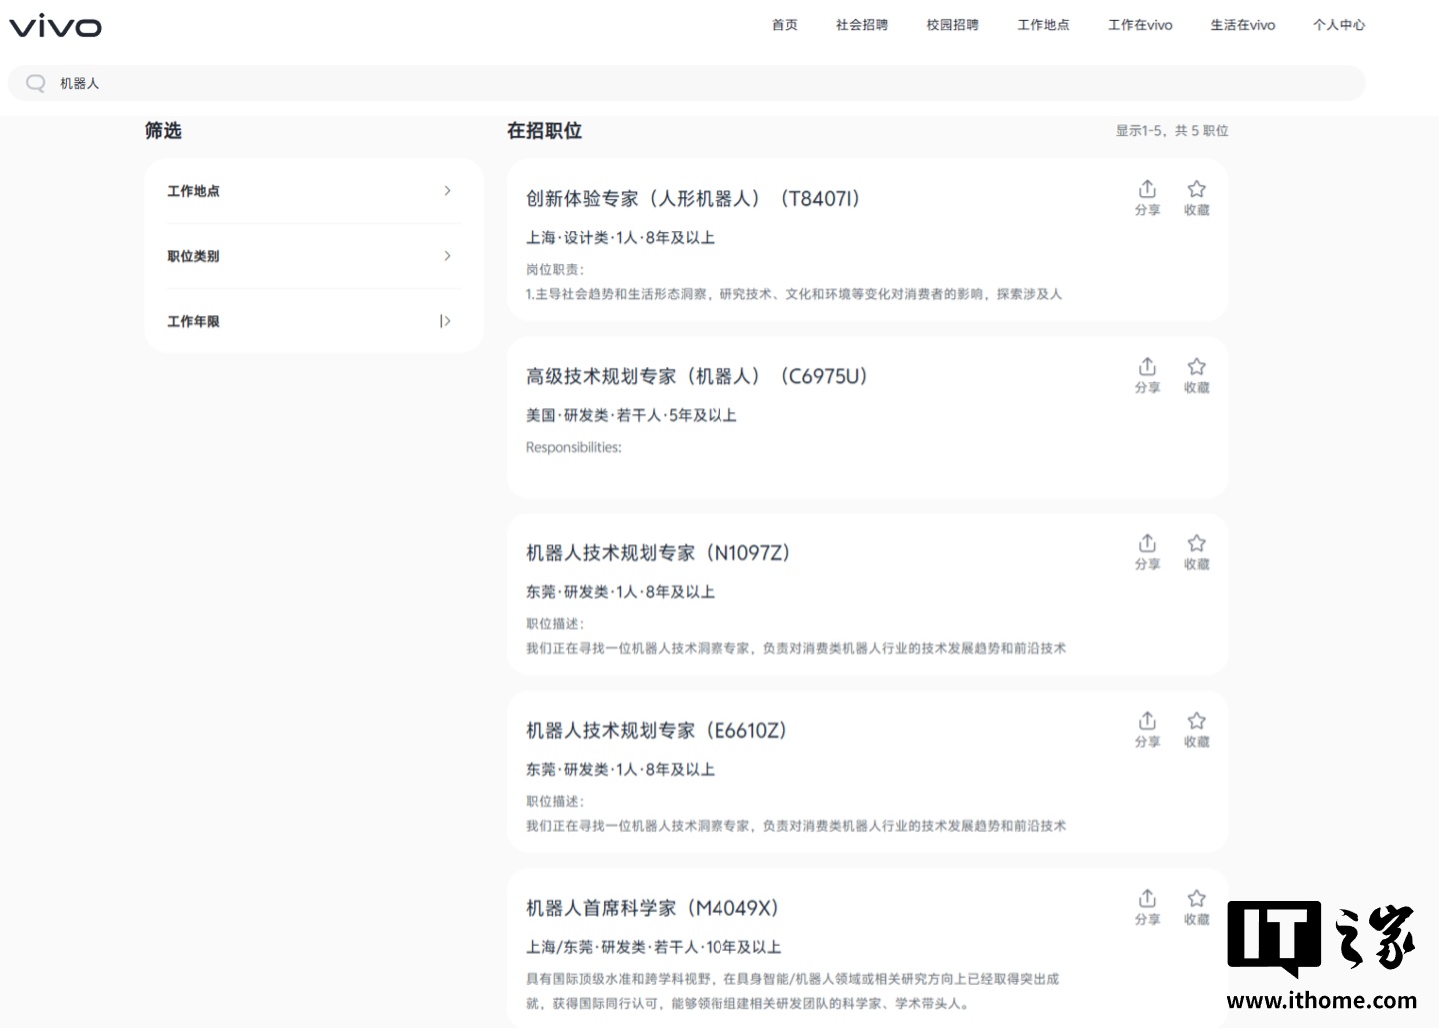Click the 上海/东莞·研发类·若干人·10年及以上 details line
The width and height of the screenshot is (1439, 1028).
coord(654,947)
